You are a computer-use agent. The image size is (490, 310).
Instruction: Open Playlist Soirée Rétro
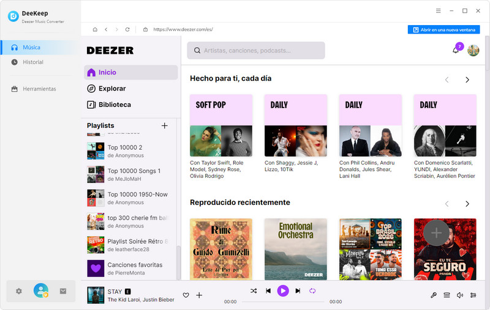click(128, 245)
